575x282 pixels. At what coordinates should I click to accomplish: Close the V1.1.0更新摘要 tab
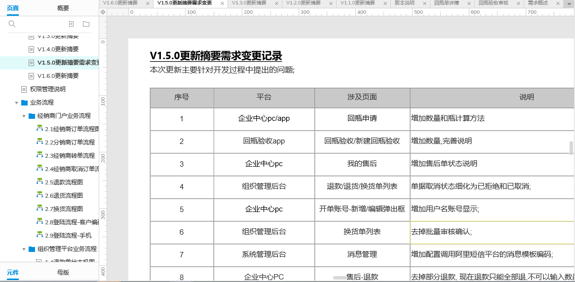coord(385,3)
